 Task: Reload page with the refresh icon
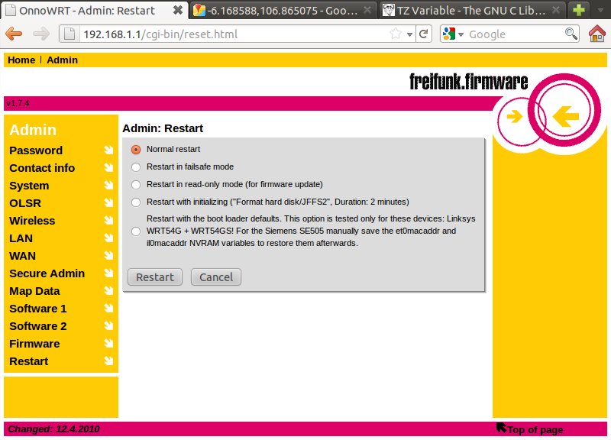coord(424,34)
